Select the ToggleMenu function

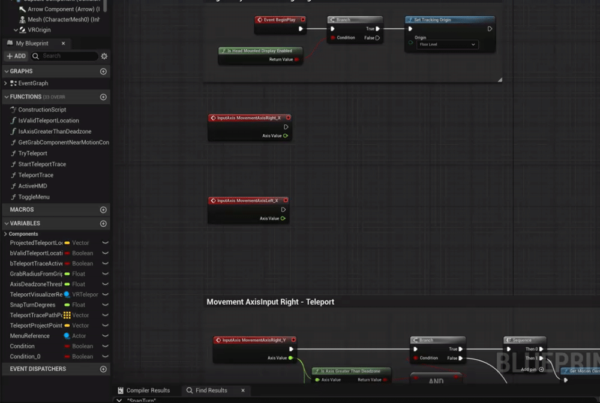coord(34,197)
